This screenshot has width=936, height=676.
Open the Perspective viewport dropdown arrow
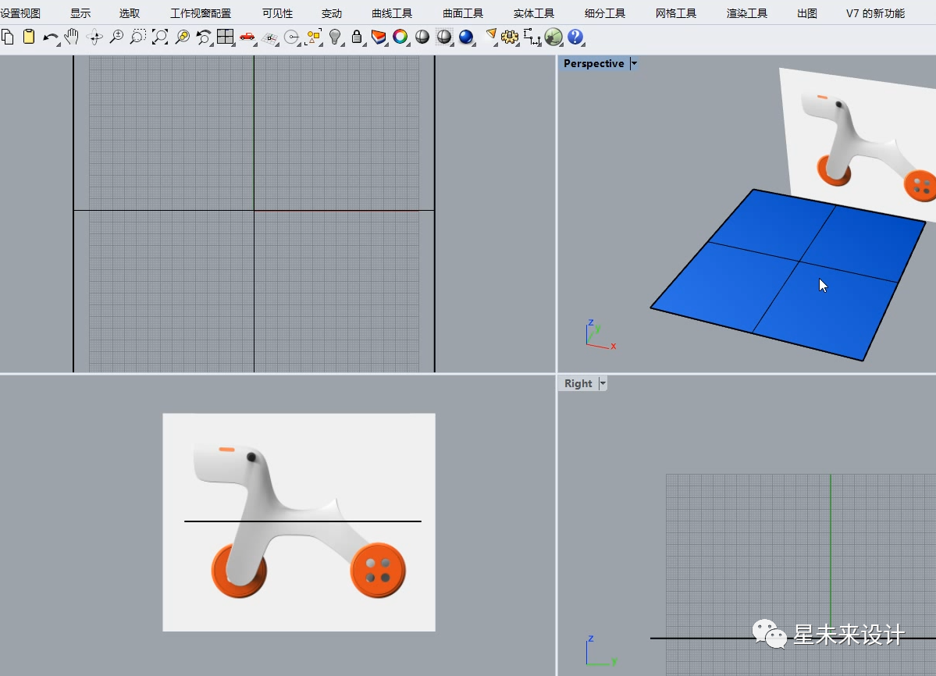(x=634, y=63)
